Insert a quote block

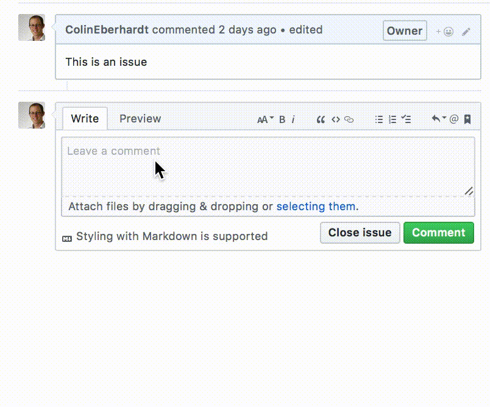tap(321, 119)
